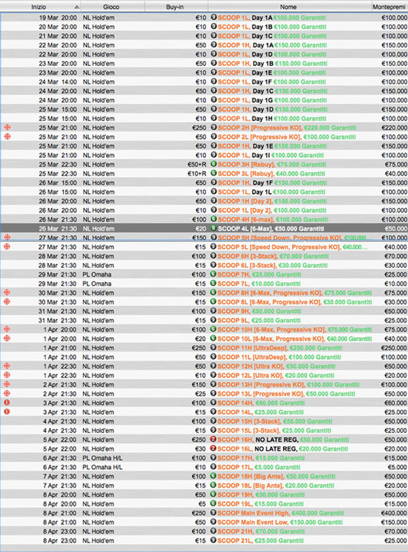Click the target icon in SCOOP 10H row
408x552 pixels.
pyautogui.click(x=7, y=329)
